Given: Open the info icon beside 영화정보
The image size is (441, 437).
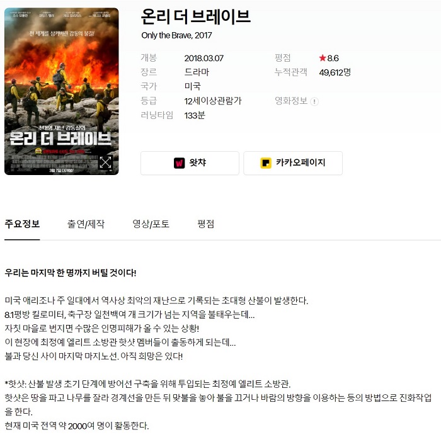Looking at the screenshot, I should point(314,101).
